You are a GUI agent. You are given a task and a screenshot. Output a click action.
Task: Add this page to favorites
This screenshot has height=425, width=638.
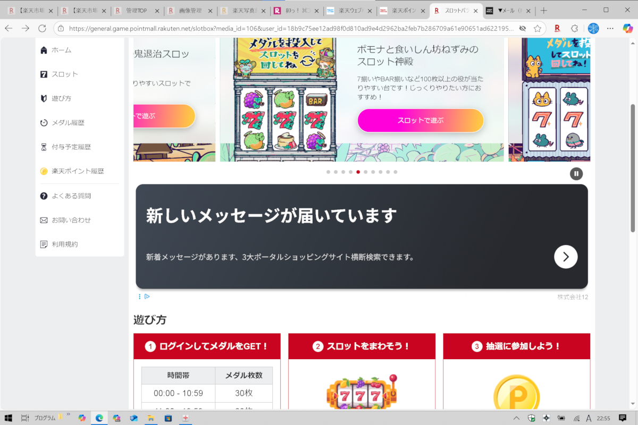coord(538,28)
